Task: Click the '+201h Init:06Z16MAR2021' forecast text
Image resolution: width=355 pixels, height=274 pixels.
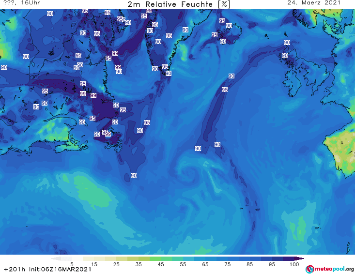Action: (x=47, y=269)
